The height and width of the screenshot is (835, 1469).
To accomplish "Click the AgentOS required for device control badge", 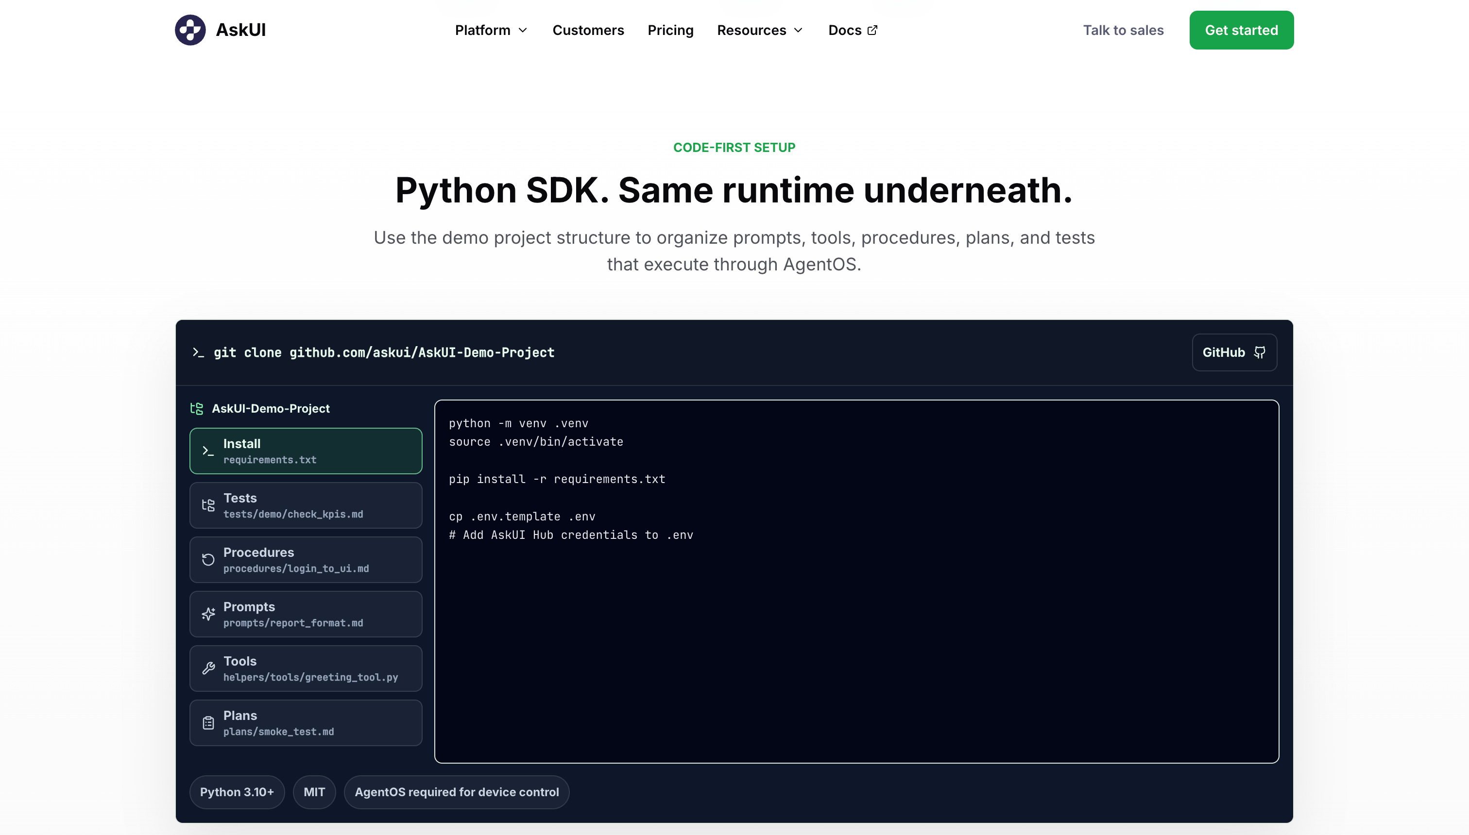I will 457,792.
